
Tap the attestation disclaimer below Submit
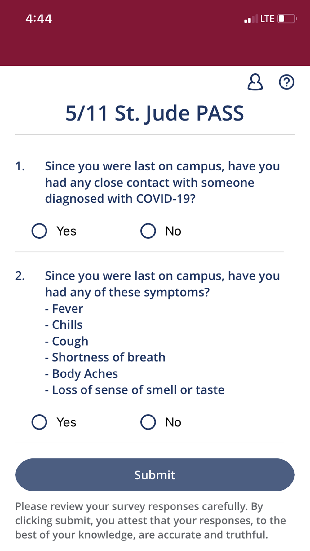151,521
